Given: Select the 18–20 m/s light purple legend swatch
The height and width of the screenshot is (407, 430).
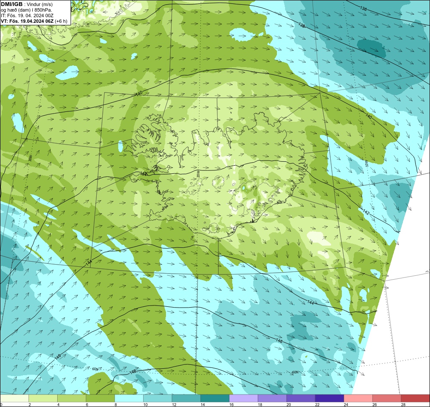Looking at the screenshot, I should (x=272, y=398).
